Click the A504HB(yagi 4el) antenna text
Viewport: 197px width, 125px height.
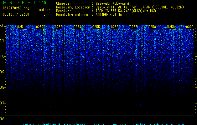111,15
